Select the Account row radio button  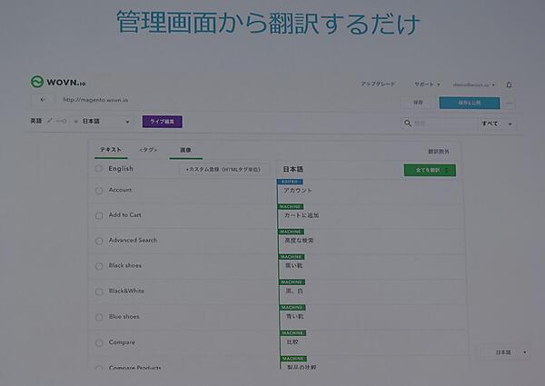(x=99, y=190)
